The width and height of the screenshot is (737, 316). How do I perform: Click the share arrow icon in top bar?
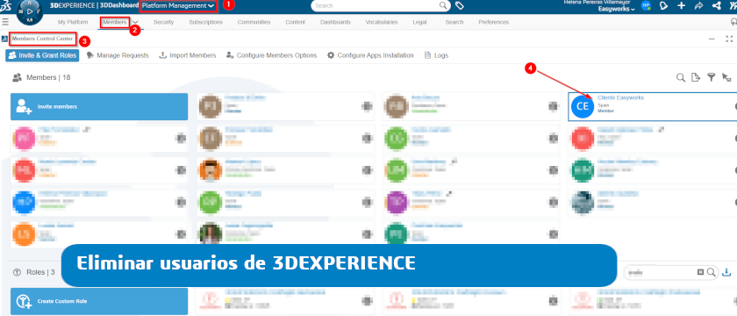click(x=698, y=5)
